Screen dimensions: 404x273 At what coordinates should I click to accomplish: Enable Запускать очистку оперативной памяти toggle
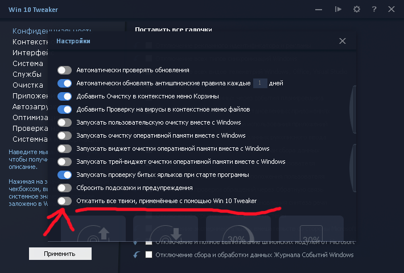[64, 135]
